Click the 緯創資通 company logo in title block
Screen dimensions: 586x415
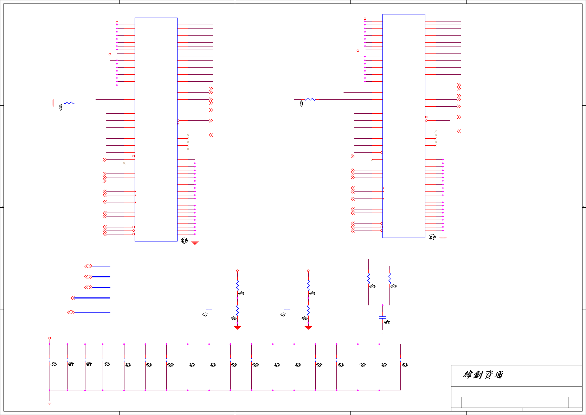(x=483, y=375)
